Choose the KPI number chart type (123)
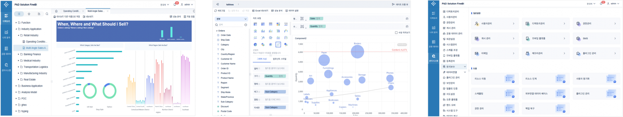The image size is (623, 117). click(x=286, y=24)
